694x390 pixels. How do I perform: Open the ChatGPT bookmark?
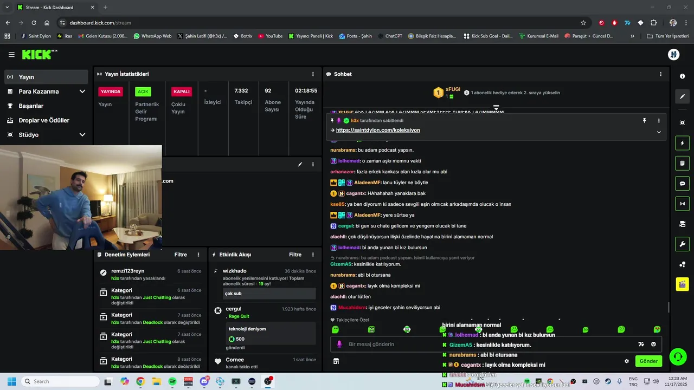pos(390,36)
